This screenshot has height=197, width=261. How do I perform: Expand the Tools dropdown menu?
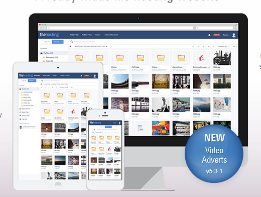click(x=98, y=35)
